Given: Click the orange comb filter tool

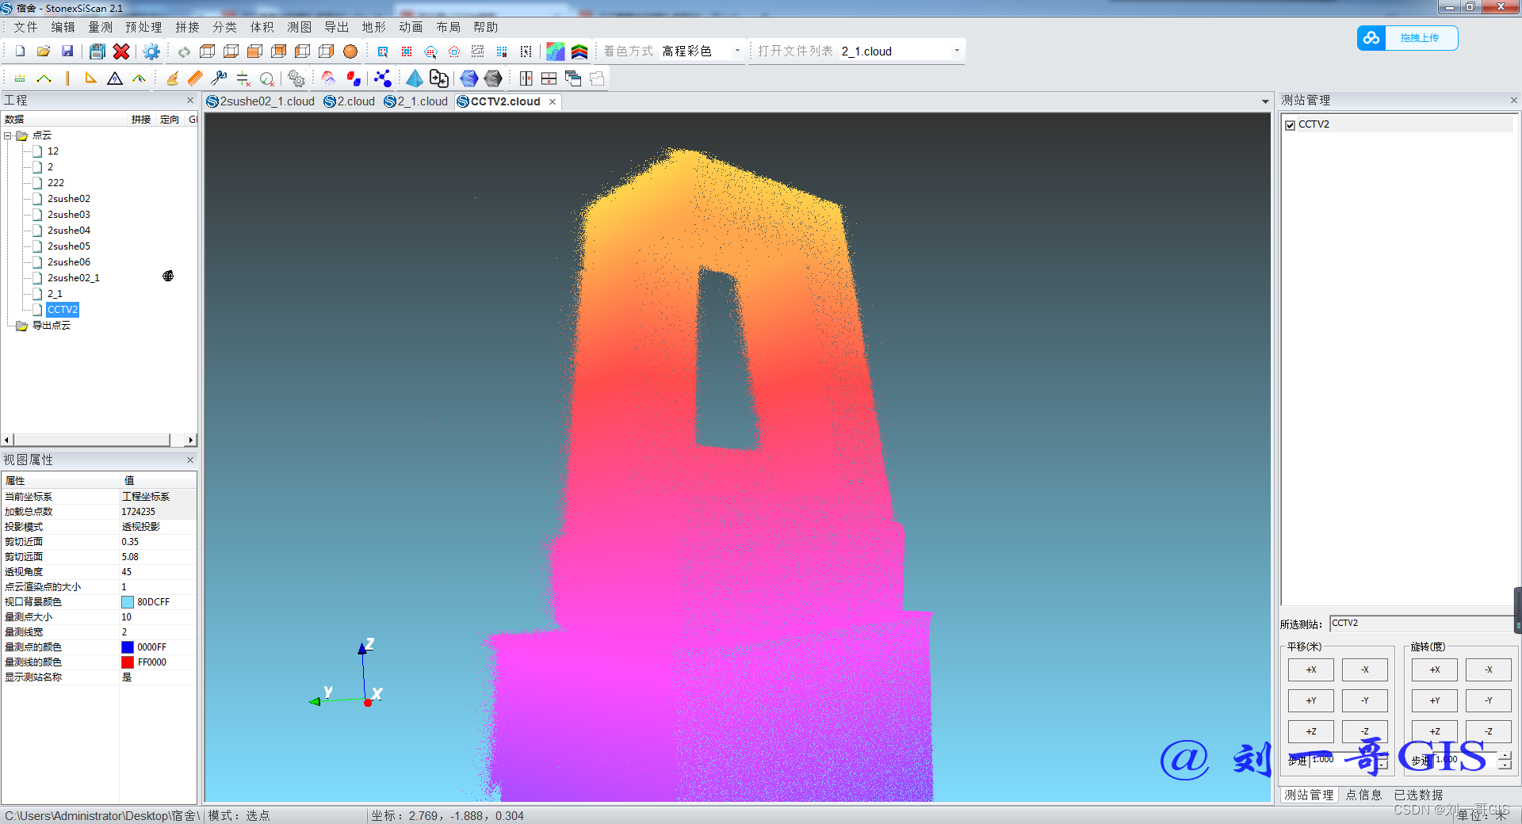Looking at the screenshot, I should click(x=196, y=78).
